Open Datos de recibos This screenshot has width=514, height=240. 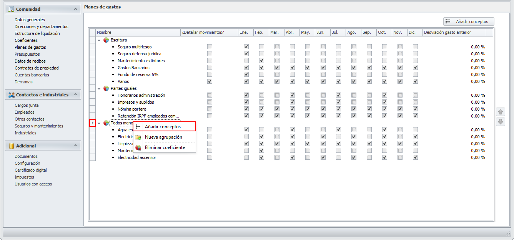click(30, 61)
